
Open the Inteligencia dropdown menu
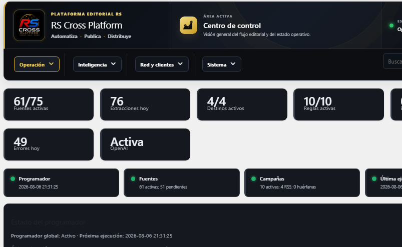coord(97,64)
